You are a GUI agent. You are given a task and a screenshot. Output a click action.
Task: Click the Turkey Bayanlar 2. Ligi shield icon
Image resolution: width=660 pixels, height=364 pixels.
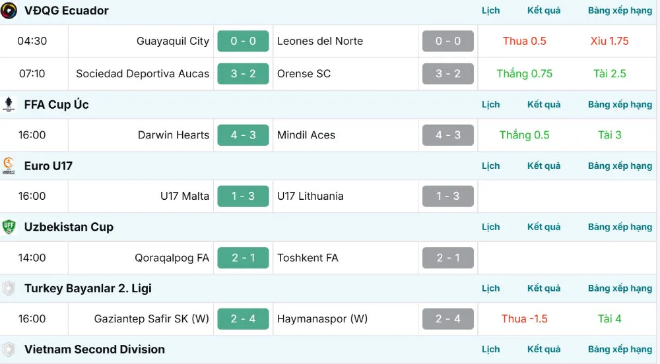coord(9,288)
